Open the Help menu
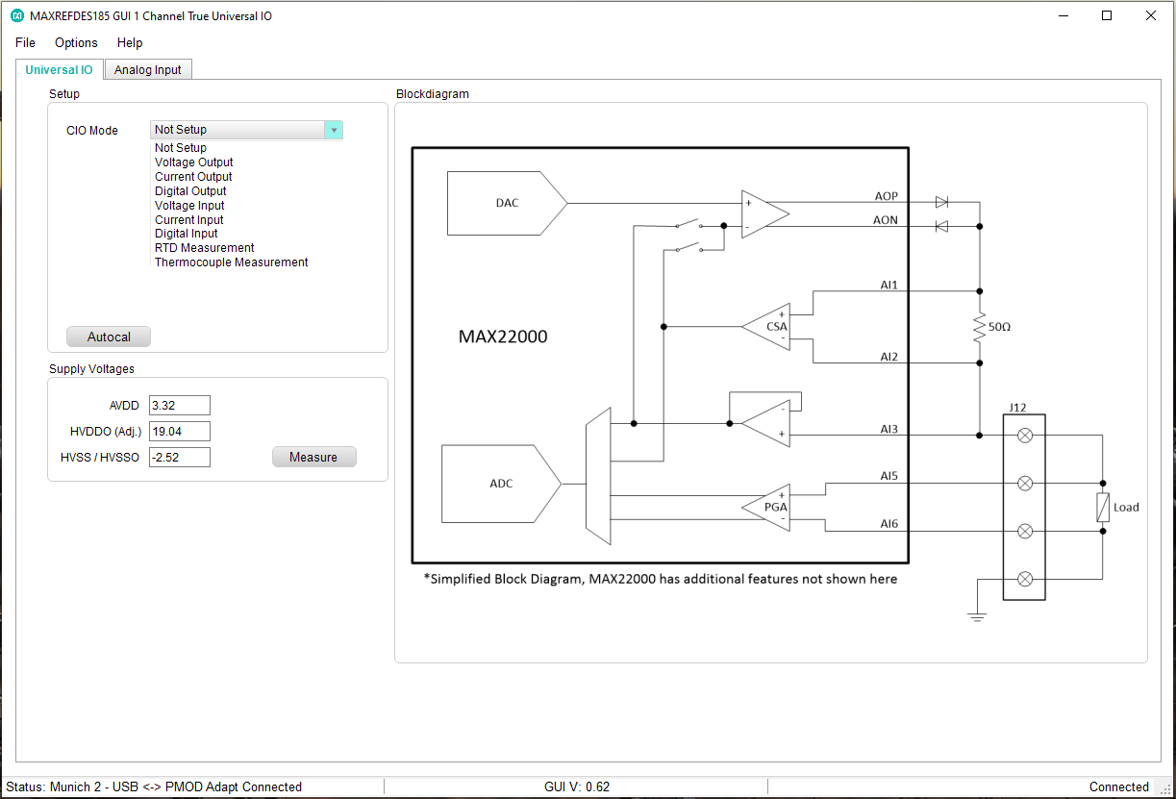This screenshot has height=799, width=1176. pos(130,42)
